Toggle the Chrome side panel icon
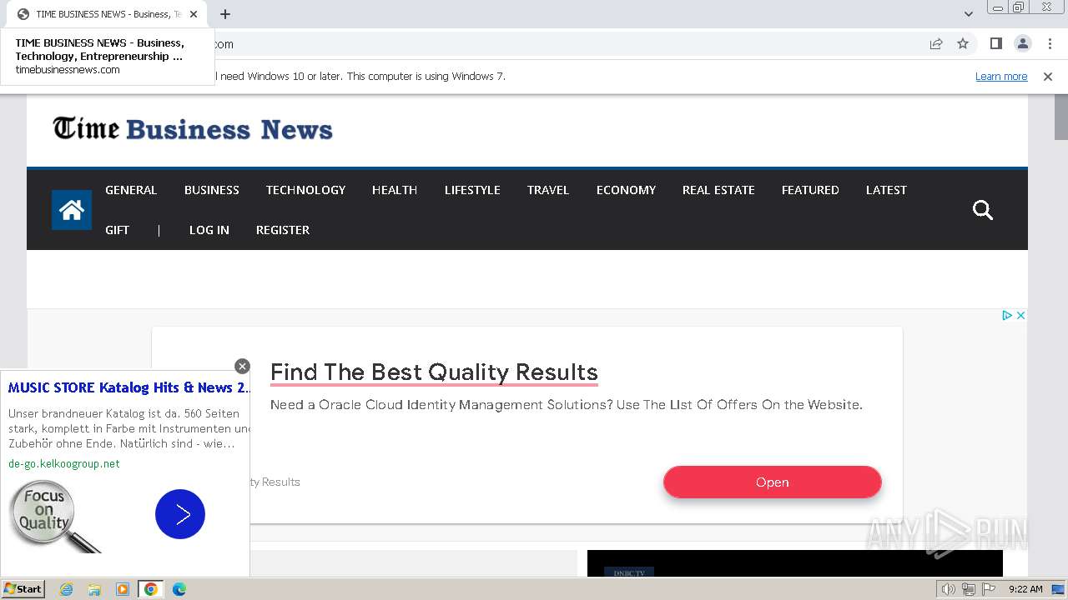The image size is (1068, 600). (995, 43)
